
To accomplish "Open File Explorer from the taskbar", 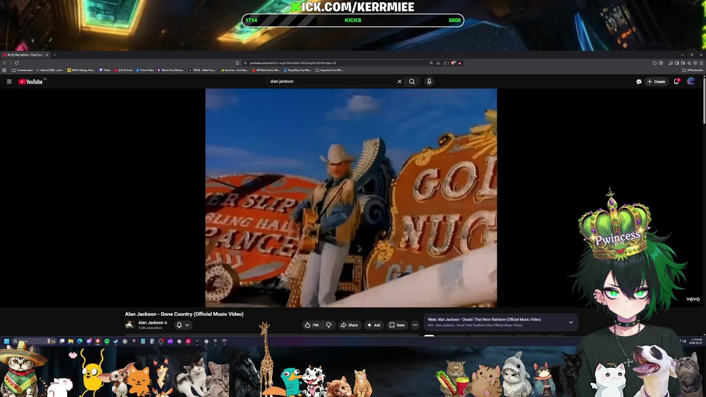I will point(71,341).
